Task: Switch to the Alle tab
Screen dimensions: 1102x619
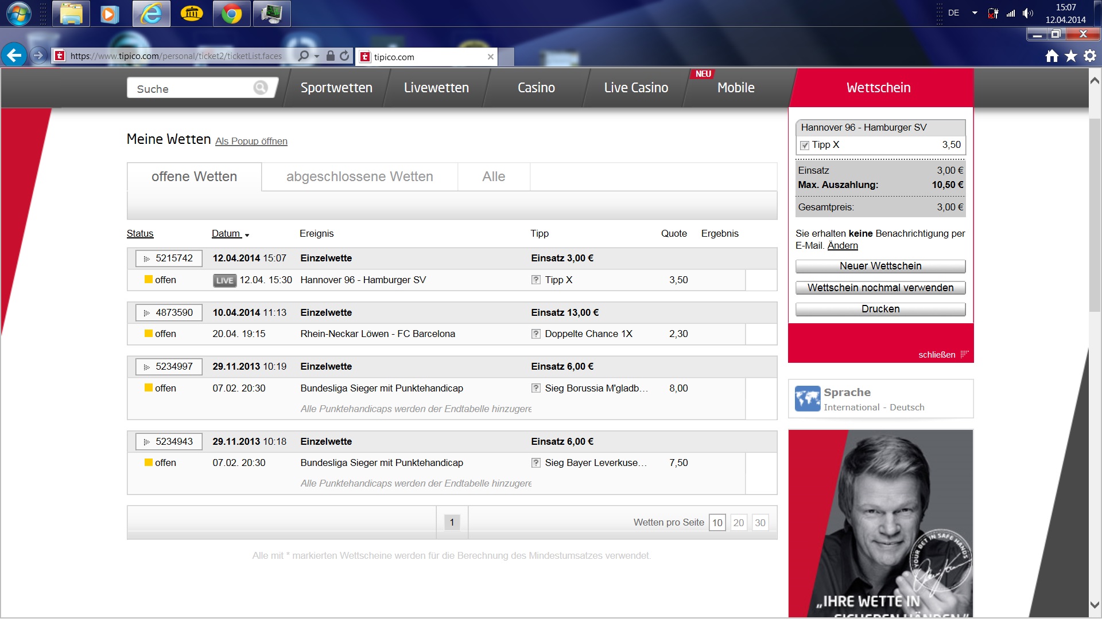Action: 494,177
